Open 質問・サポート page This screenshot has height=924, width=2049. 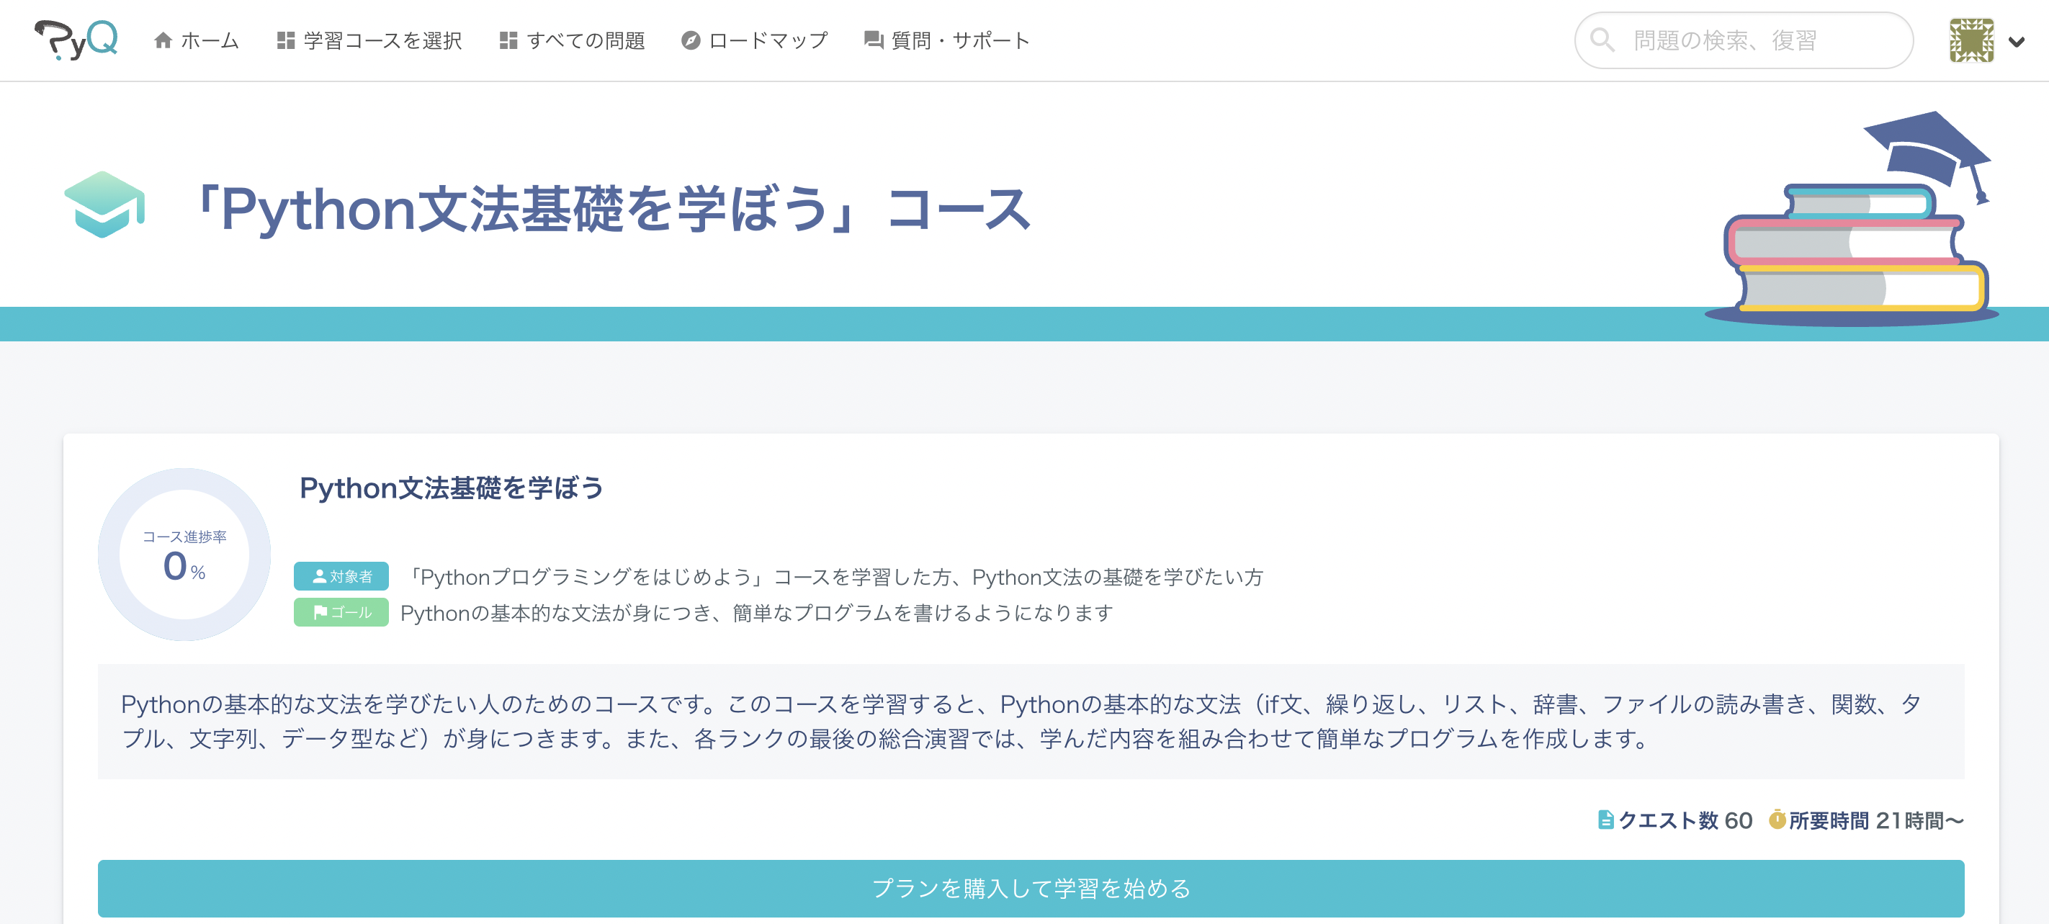960,40
